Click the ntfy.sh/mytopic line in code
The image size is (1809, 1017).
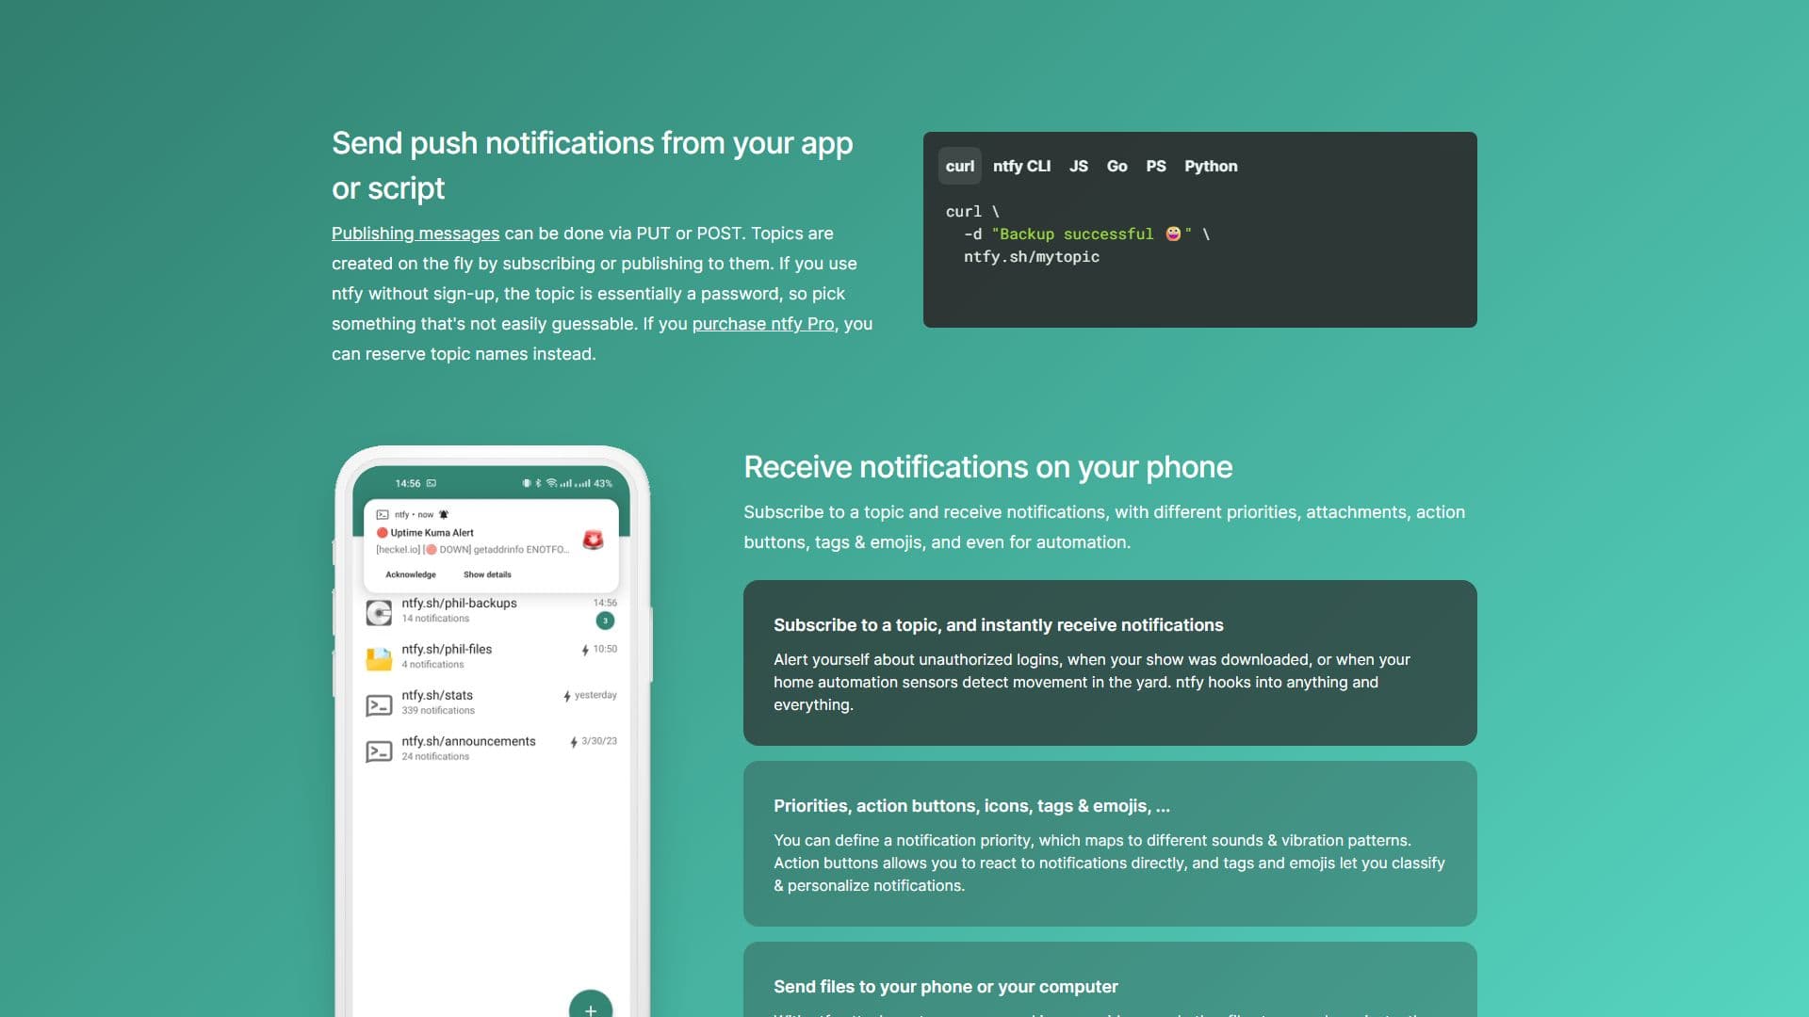[x=1032, y=257]
